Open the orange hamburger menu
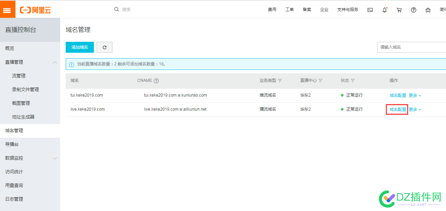This screenshot has height=211, width=446. 8,9
